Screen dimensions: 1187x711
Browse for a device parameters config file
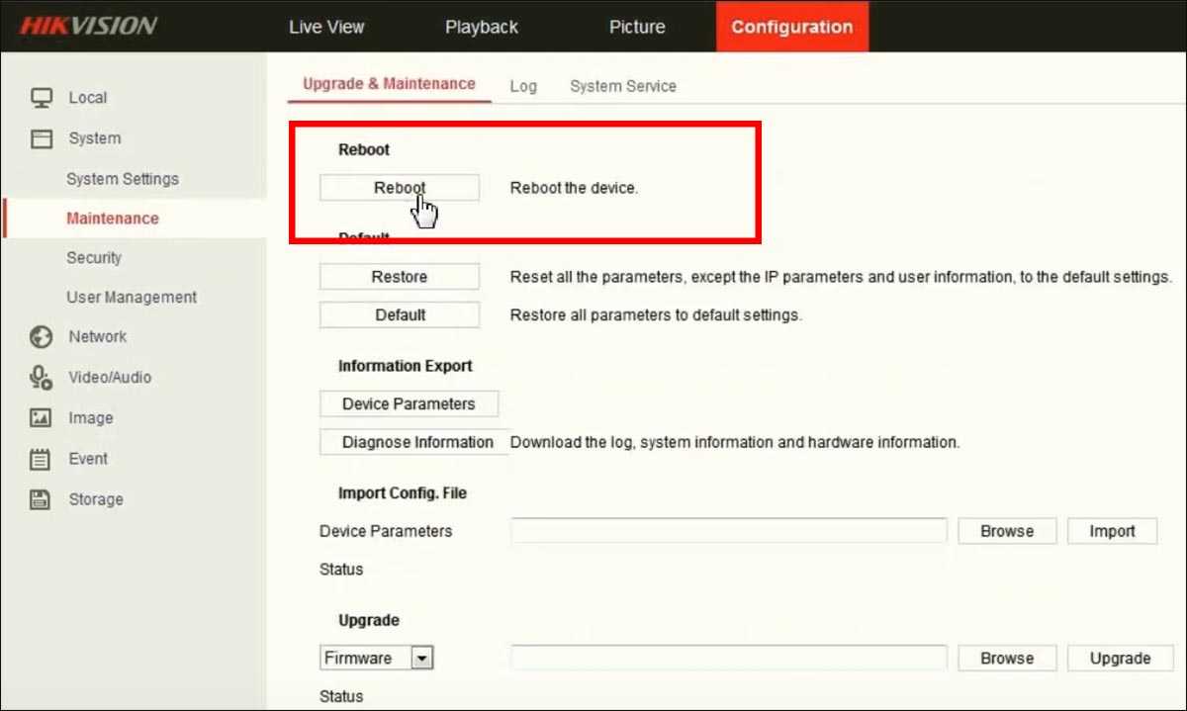tap(1007, 531)
